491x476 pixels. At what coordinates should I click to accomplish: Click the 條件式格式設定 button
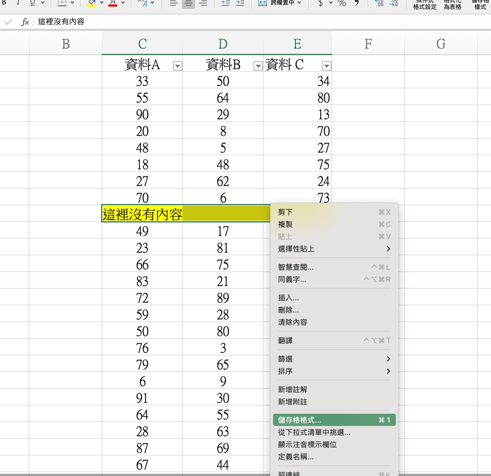click(425, 5)
